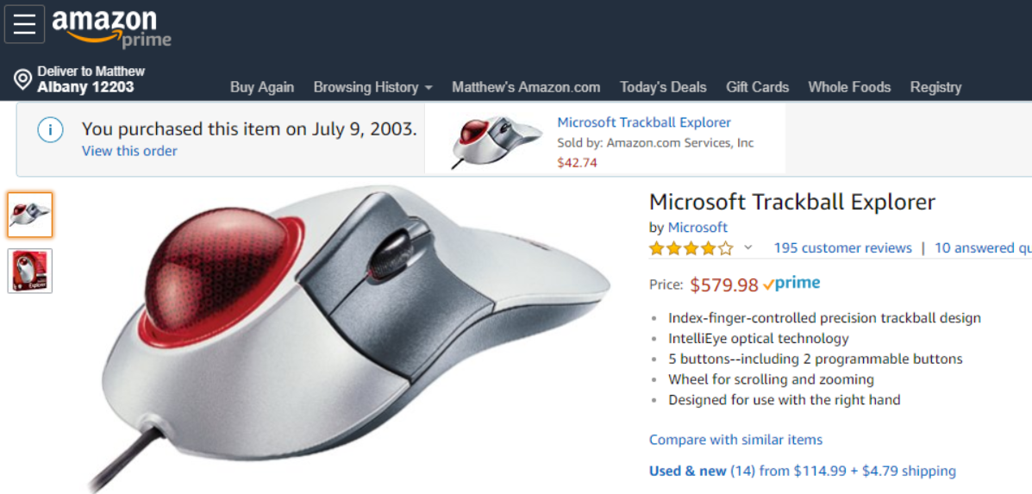Open Today's Deals in navigation bar
Image resolution: width=1032 pixels, height=494 pixels.
[x=663, y=87]
